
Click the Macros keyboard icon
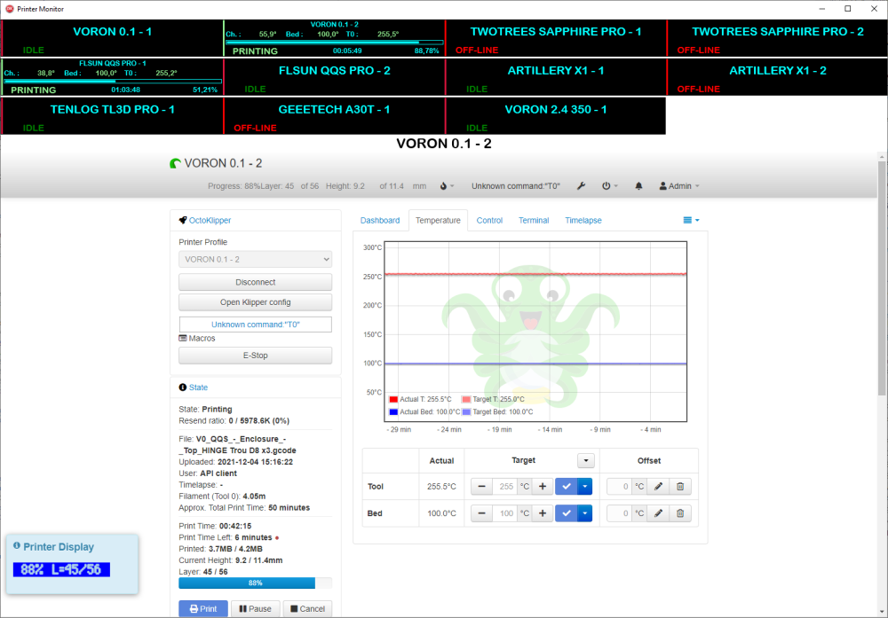tap(183, 338)
